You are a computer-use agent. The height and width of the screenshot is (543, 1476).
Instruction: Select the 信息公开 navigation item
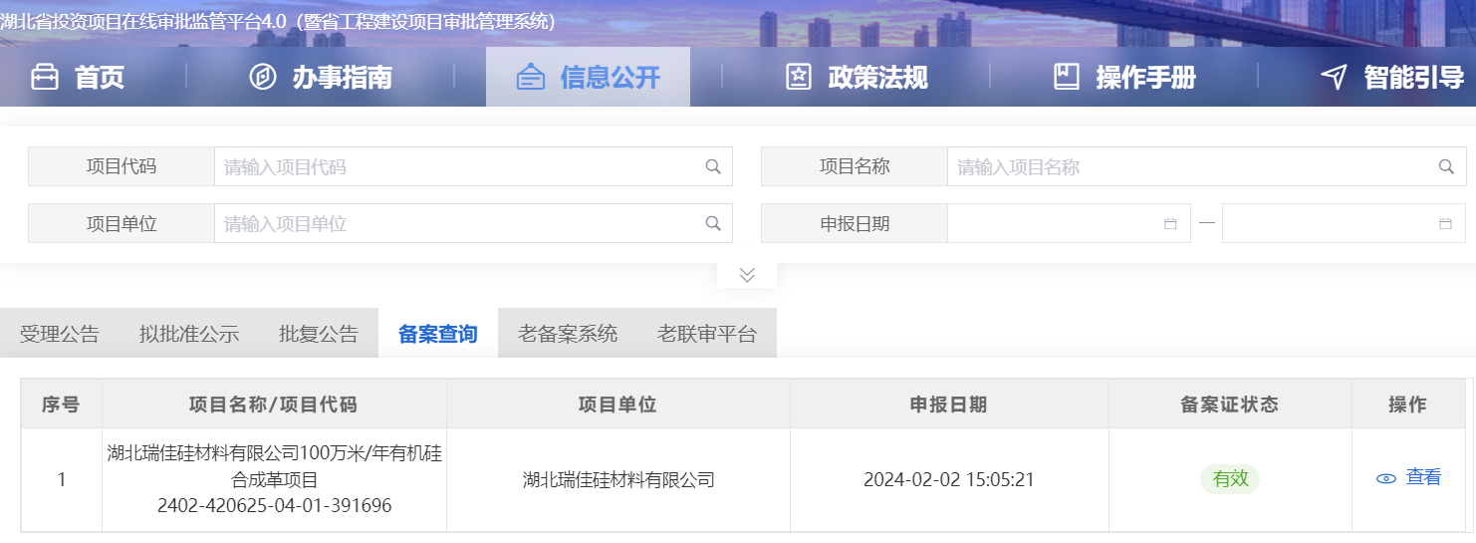588,77
